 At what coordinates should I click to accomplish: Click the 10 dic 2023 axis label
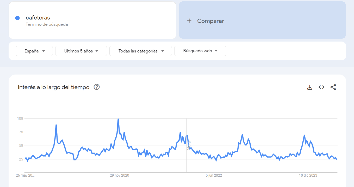click(x=308, y=175)
